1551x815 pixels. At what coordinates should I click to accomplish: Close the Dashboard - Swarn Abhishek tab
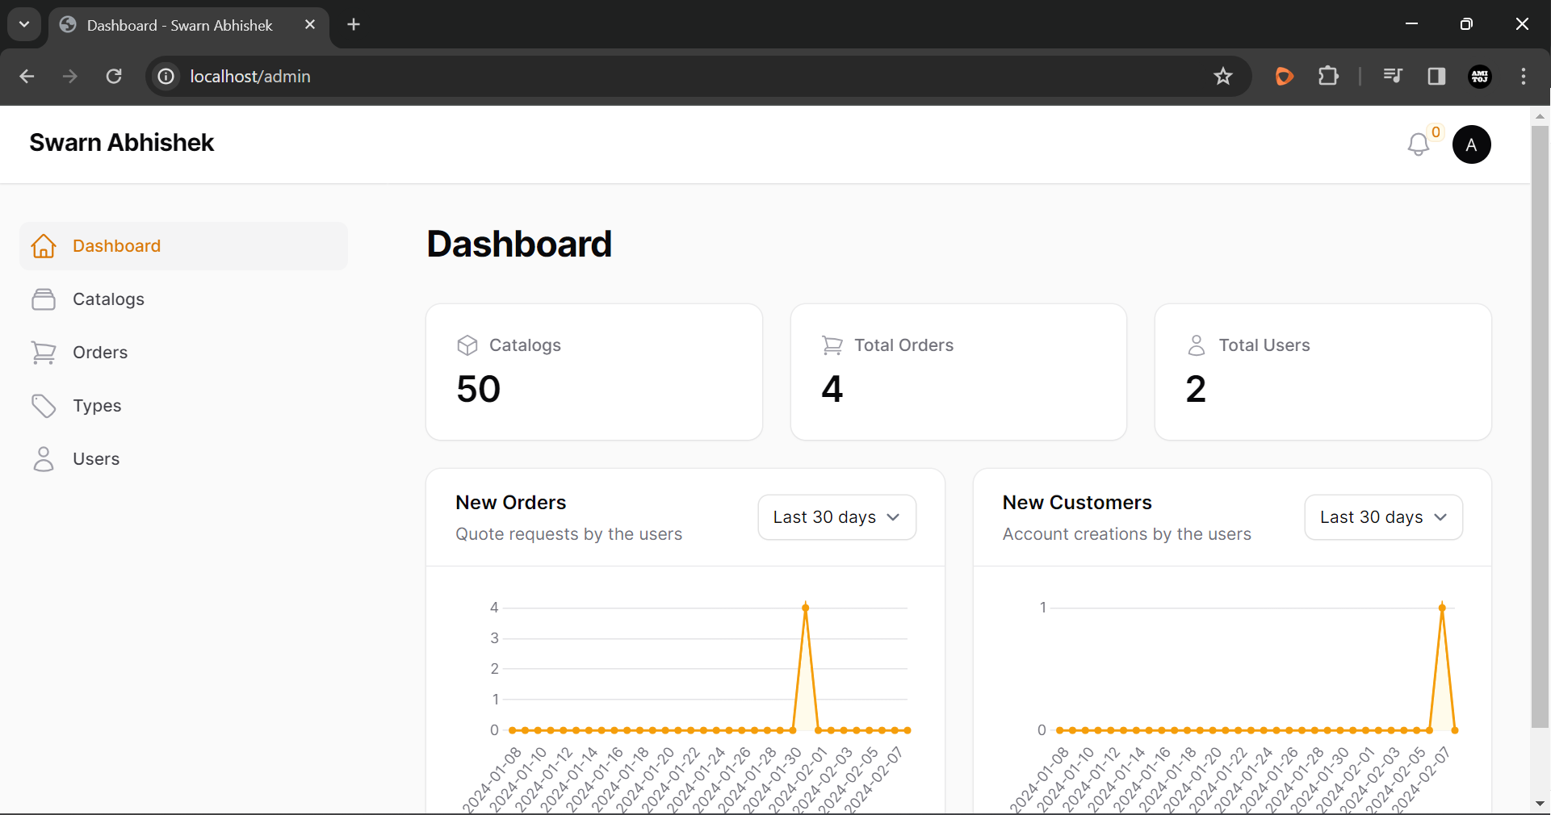click(x=310, y=24)
